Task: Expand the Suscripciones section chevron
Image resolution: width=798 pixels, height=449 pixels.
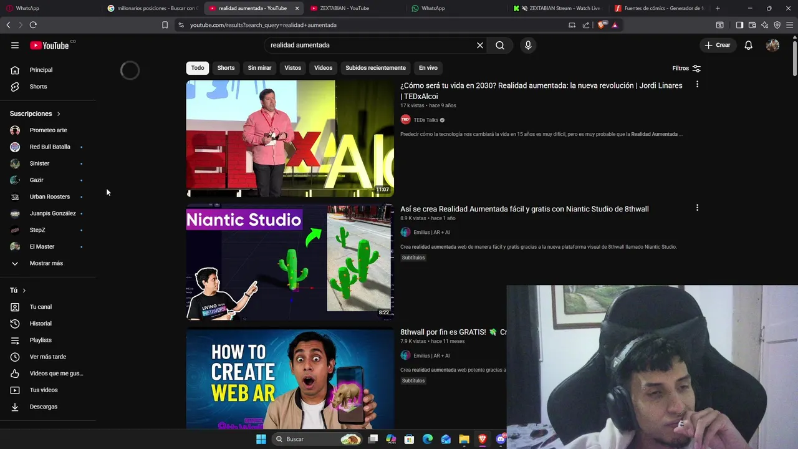Action: point(59,113)
